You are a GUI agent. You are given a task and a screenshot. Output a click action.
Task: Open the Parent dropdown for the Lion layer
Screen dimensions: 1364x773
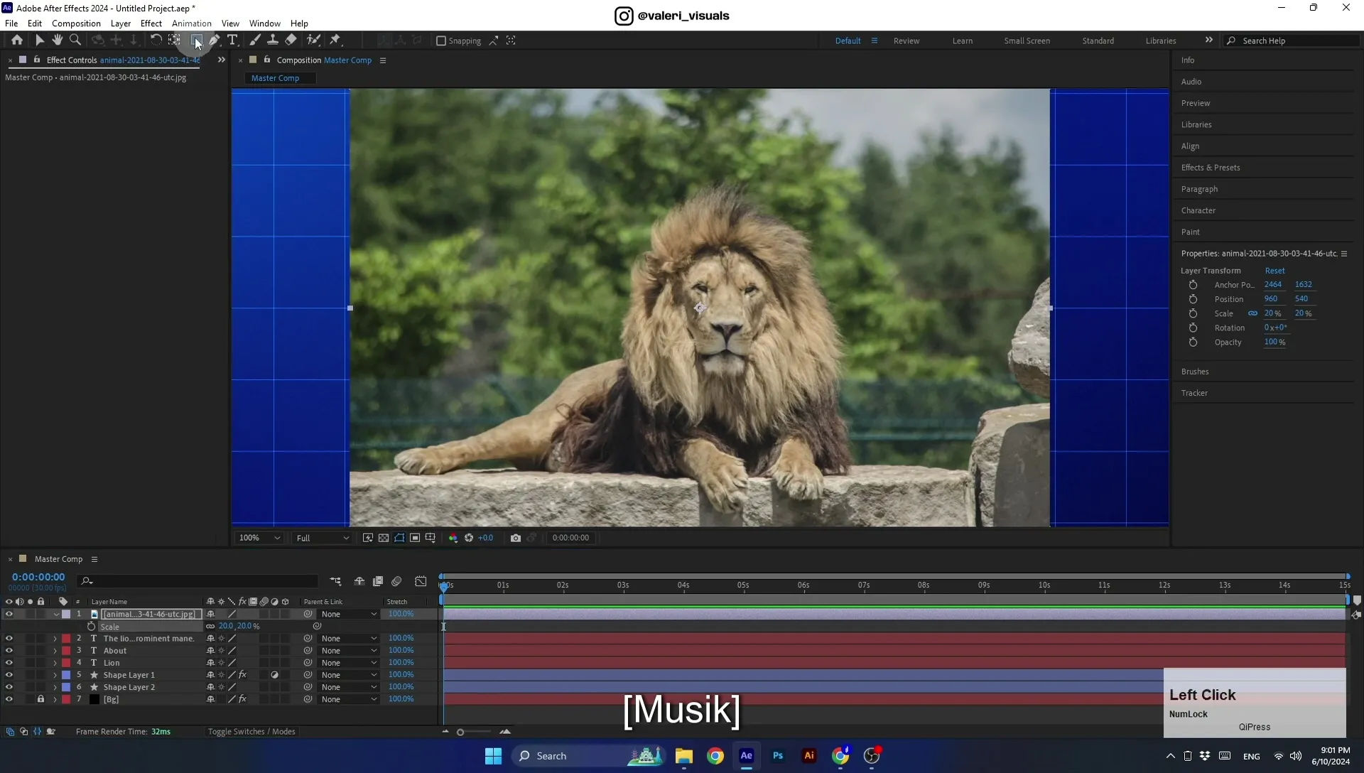pos(348,663)
